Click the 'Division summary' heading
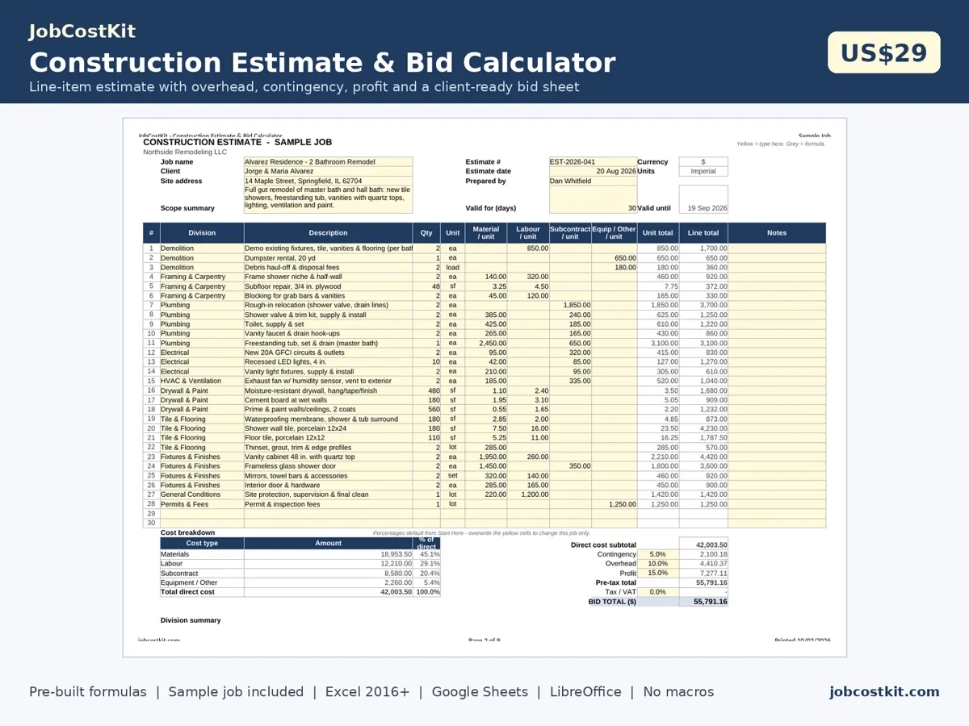969x726 pixels. 191,620
